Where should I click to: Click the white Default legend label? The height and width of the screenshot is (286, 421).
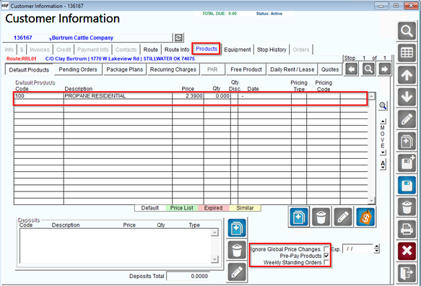[150, 208]
